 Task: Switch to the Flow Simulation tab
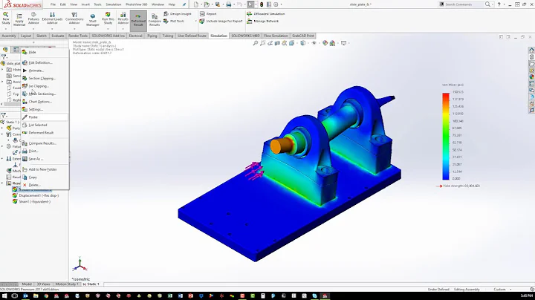[276, 36]
